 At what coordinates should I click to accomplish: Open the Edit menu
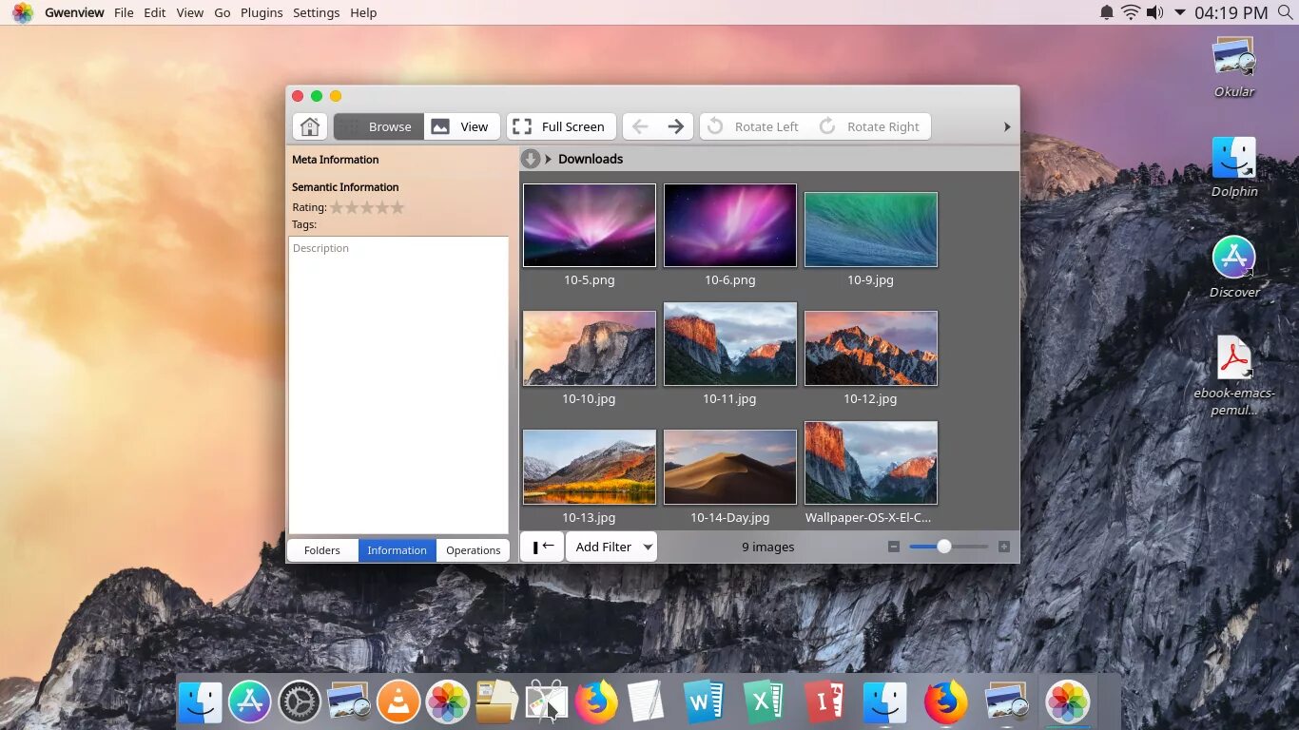(155, 12)
